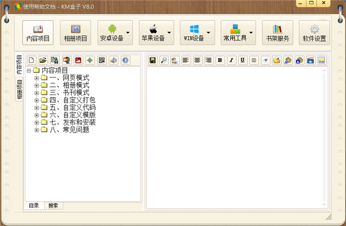Open the 安卓设备 dropdown arrow
This screenshot has height=226, width=346.
coord(128,33)
